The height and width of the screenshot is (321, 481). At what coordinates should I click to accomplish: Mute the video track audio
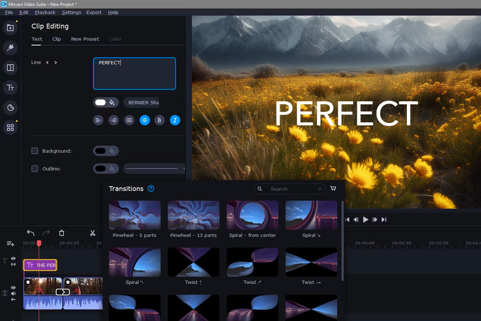[13, 293]
